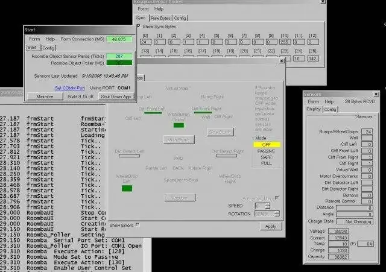This screenshot has width=386, height=272.
Task: Click the green WheelDrop Center indicator
Action: click(179, 125)
